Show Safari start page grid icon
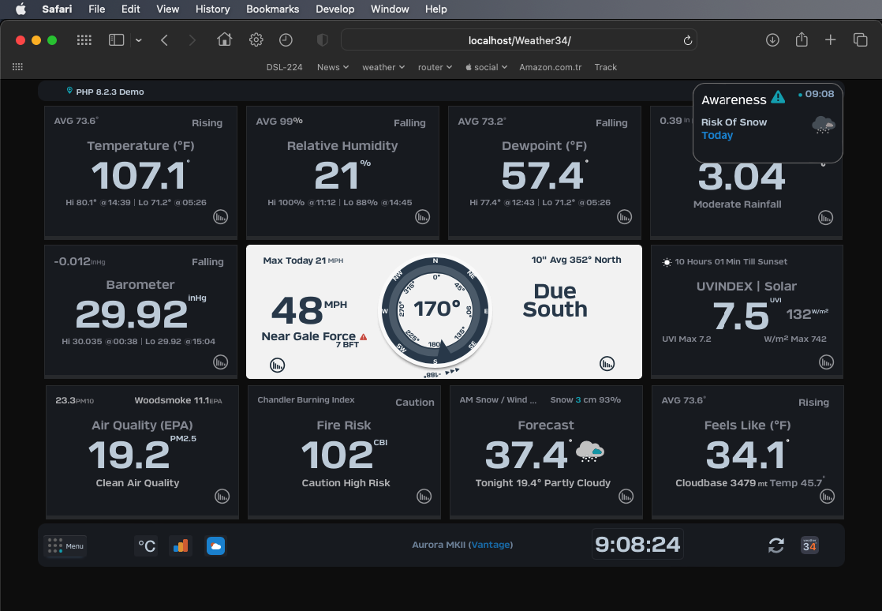 pyautogui.click(x=84, y=40)
